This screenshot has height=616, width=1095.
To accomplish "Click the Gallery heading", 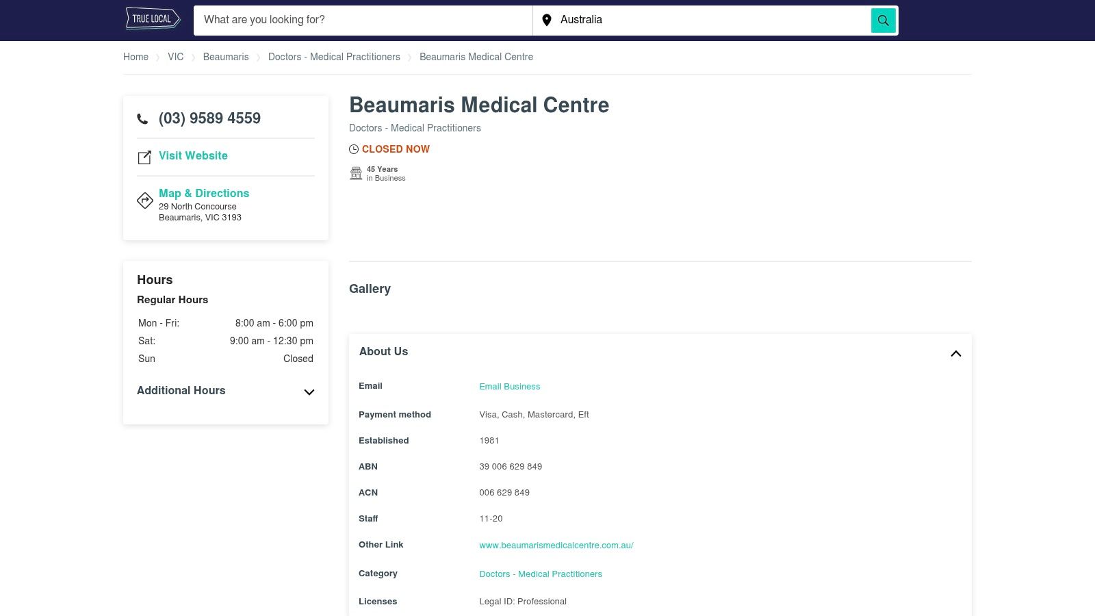I will (x=370, y=289).
